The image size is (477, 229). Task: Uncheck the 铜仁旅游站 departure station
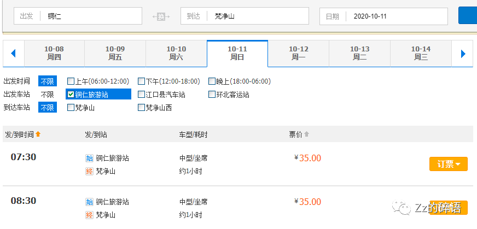click(x=71, y=95)
